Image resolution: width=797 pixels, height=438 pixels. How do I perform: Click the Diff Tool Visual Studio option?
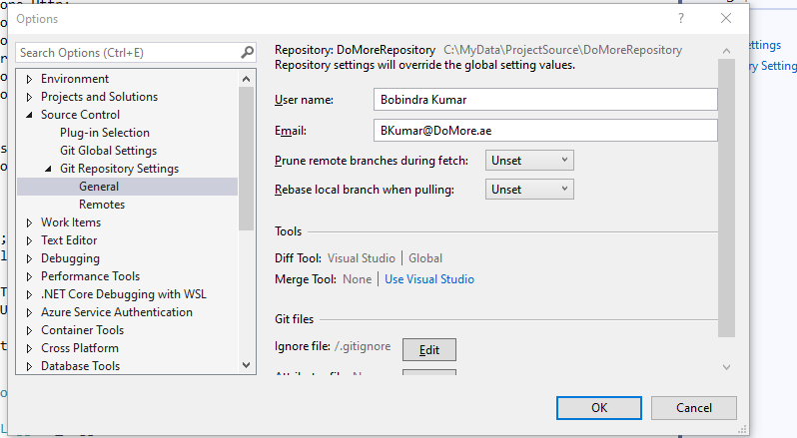pyautogui.click(x=362, y=258)
